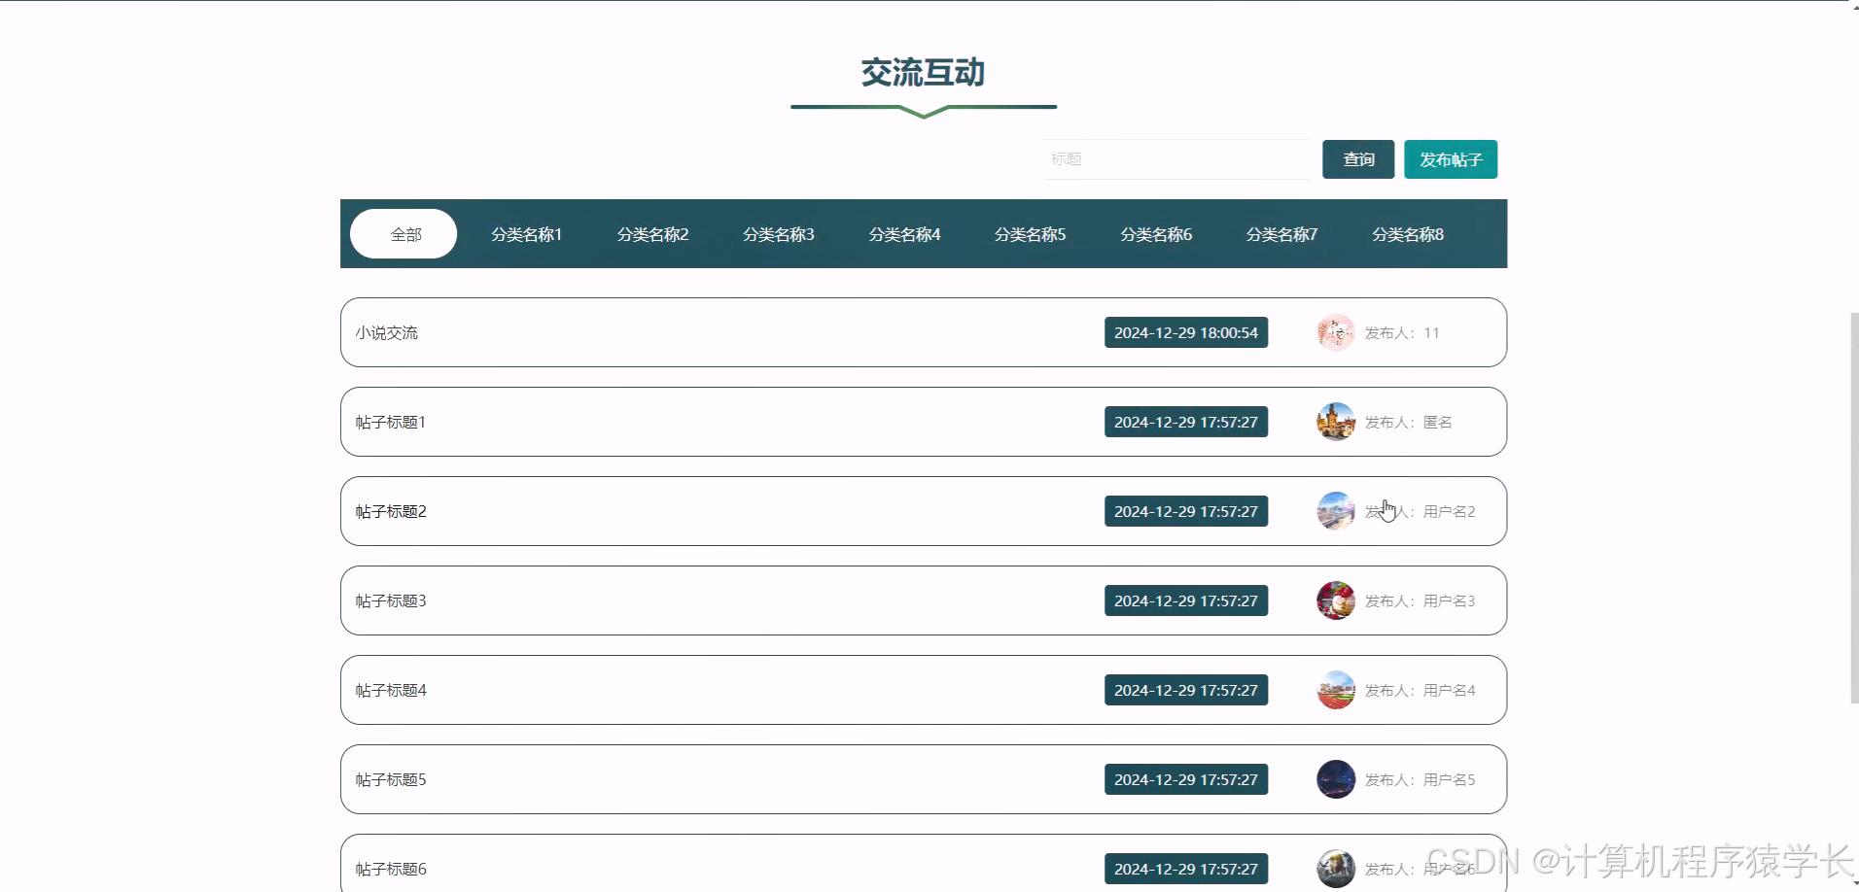Open the 帖子标题3 post

pyautogui.click(x=924, y=600)
